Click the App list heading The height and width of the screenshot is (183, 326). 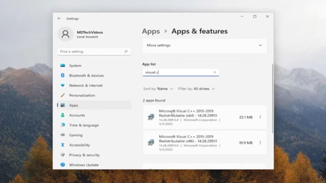(149, 64)
